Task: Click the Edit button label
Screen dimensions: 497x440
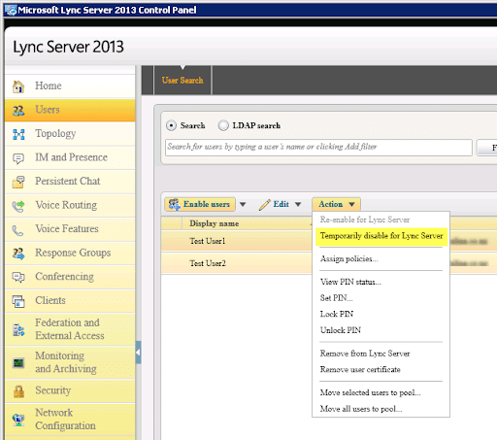Action: (281, 204)
